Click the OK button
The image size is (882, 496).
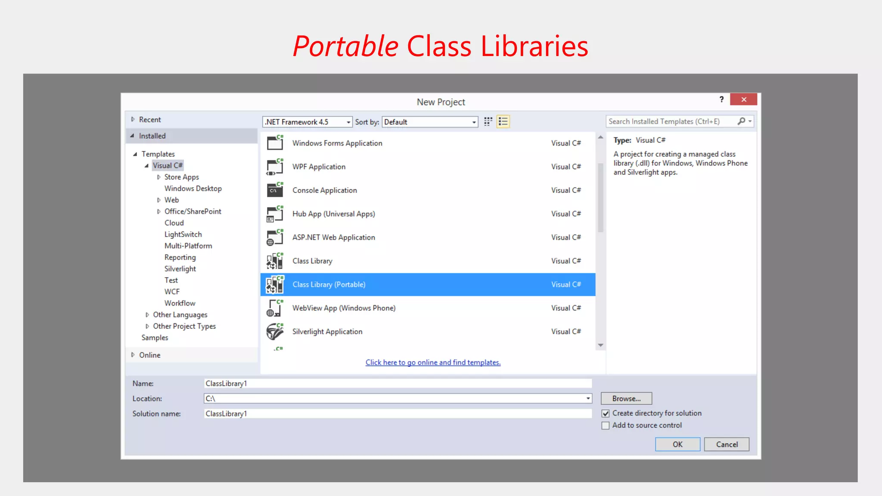tap(677, 444)
